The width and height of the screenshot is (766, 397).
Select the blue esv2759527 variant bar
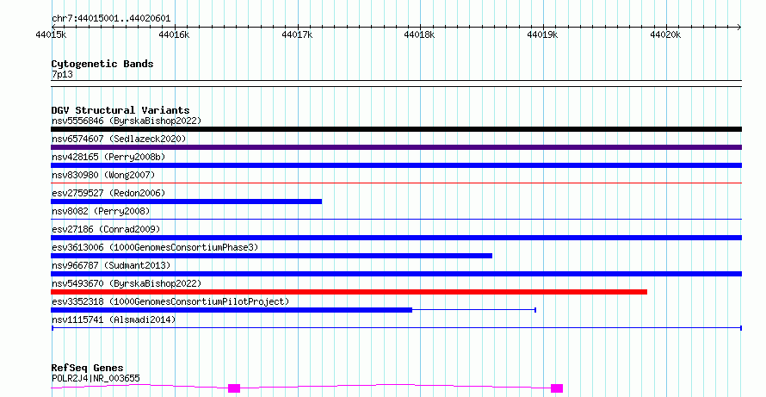tap(186, 202)
